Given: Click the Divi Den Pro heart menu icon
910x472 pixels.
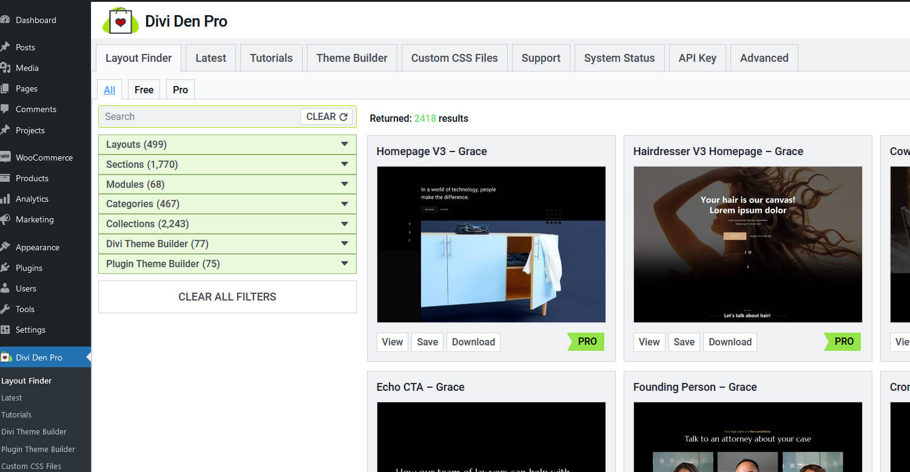Looking at the screenshot, I should point(5,357).
